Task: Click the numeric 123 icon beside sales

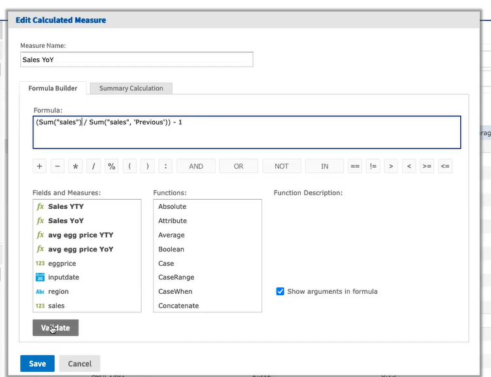Action: pos(40,306)
